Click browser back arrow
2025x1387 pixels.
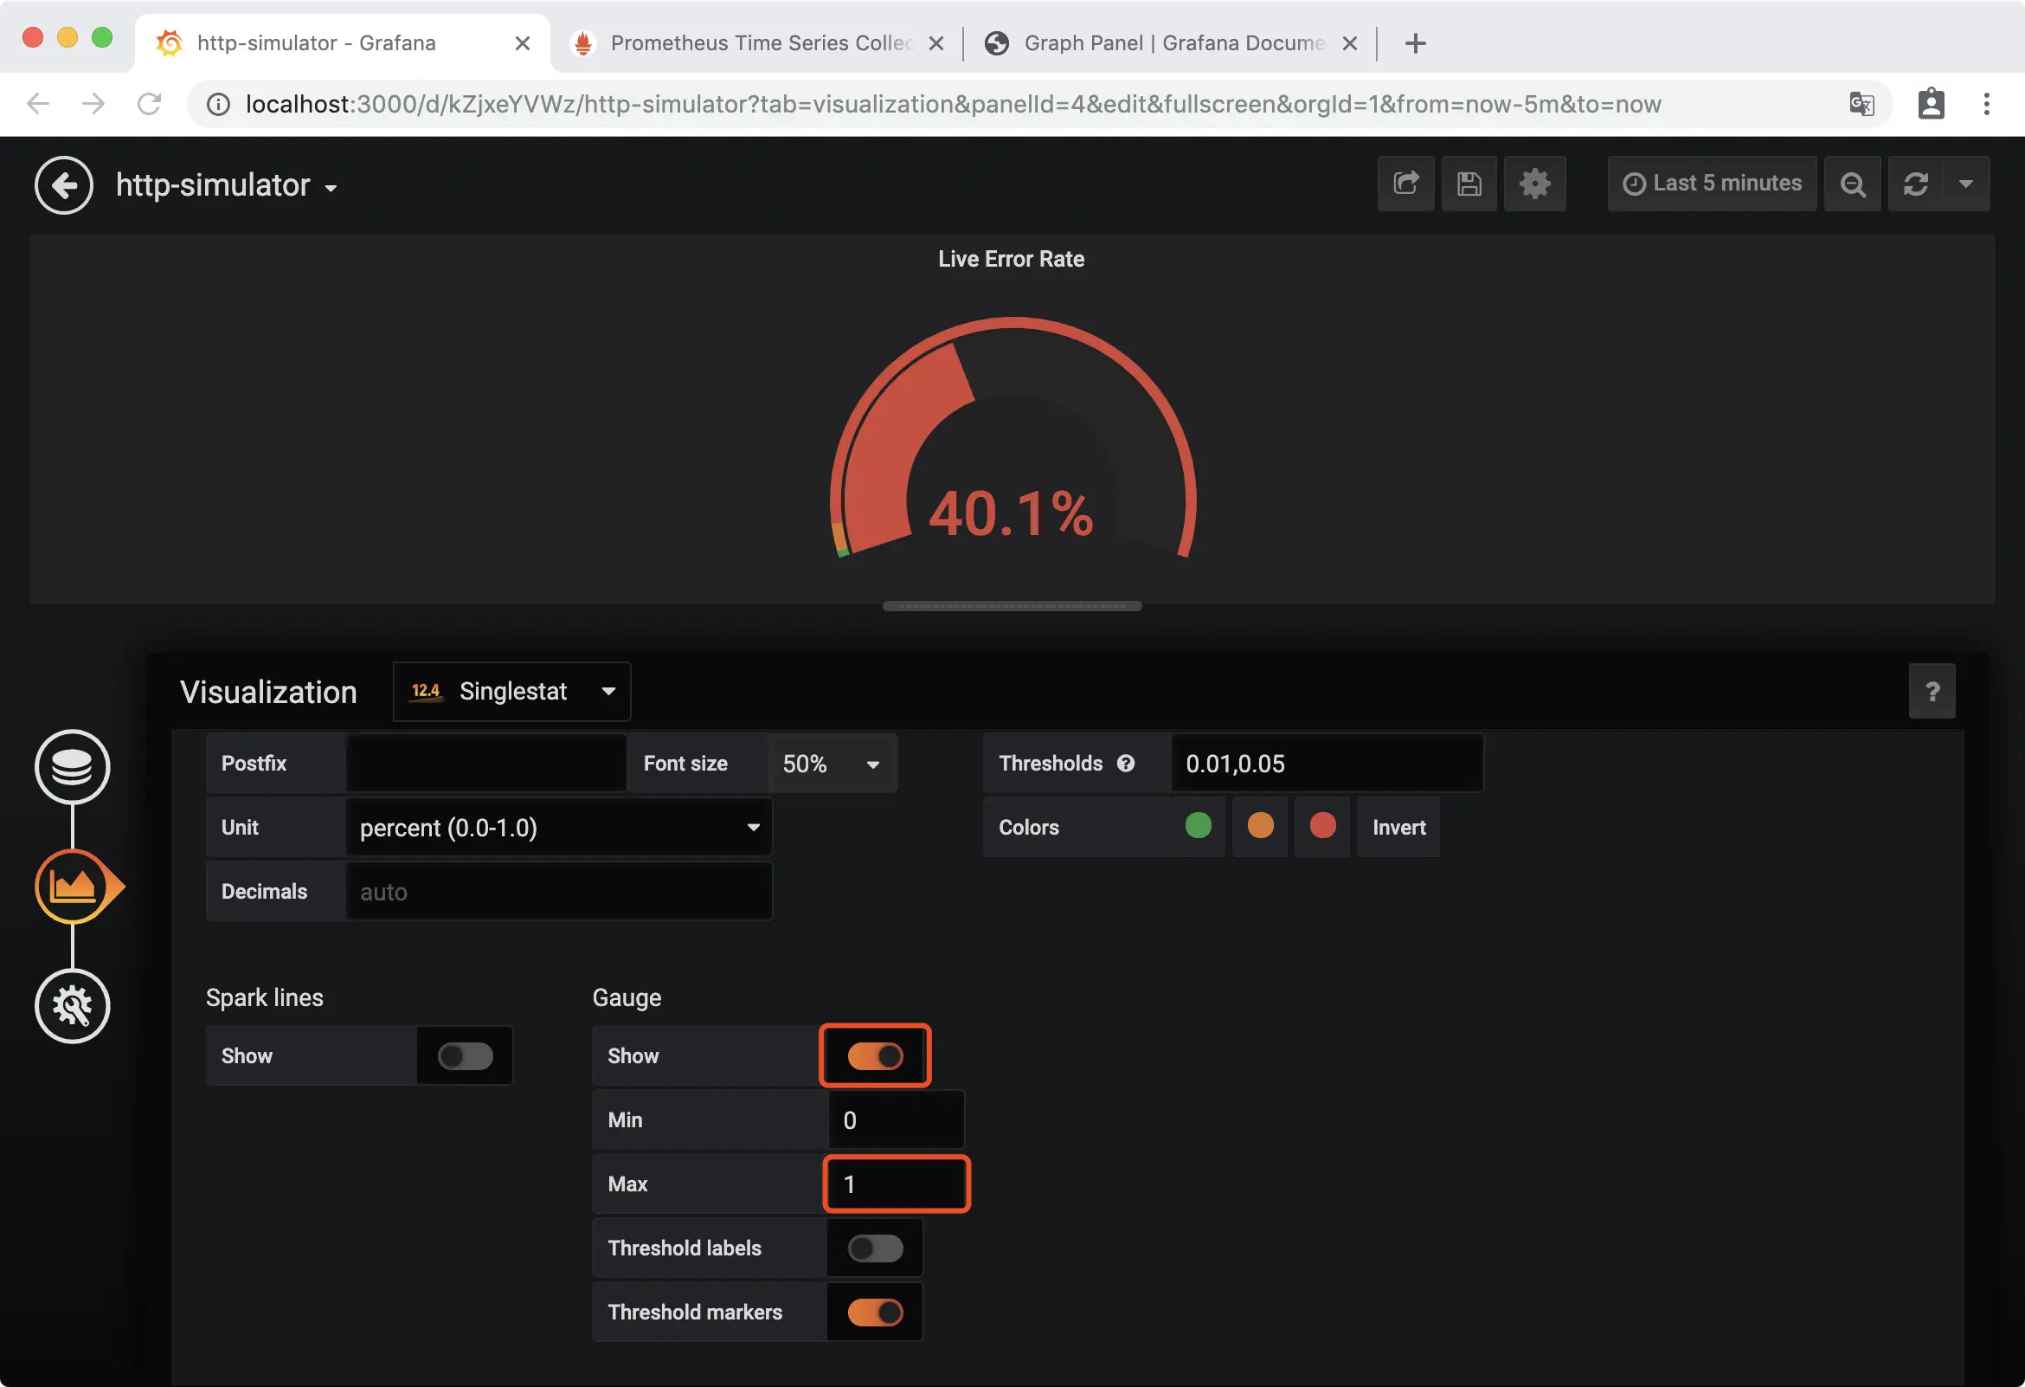pyautogui.click(x=38, y=104)
